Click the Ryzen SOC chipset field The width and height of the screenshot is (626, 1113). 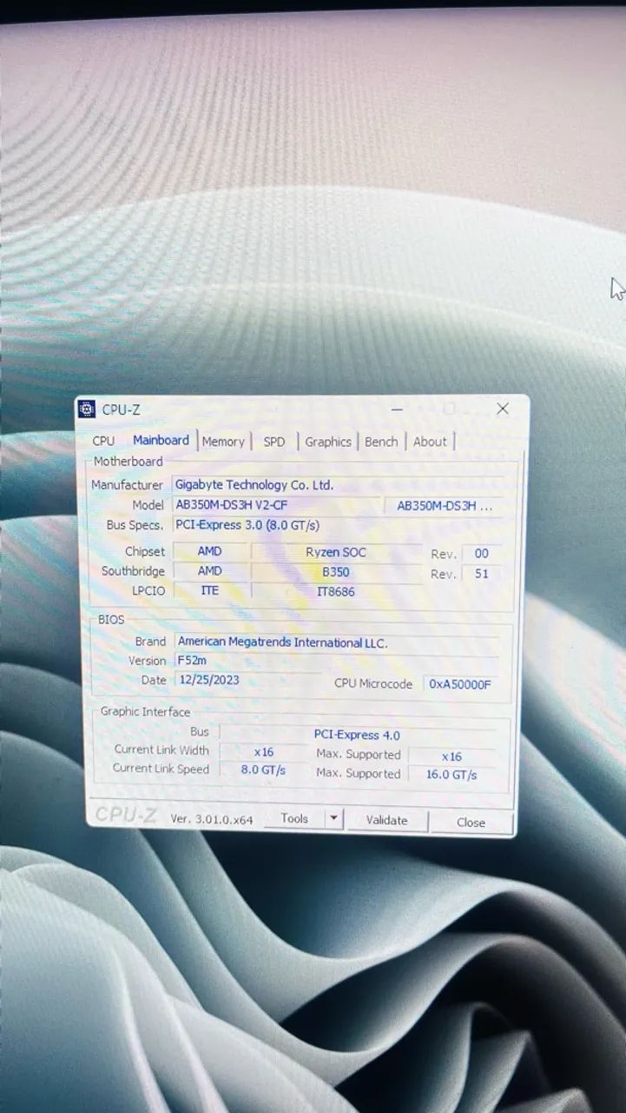336,552
